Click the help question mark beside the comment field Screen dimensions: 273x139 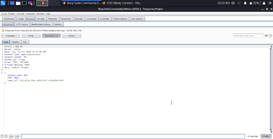[x=270, y=36]
